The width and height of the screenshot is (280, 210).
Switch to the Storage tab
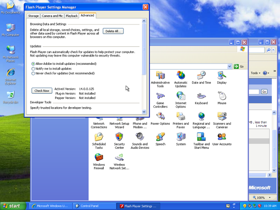click(33, 16)
